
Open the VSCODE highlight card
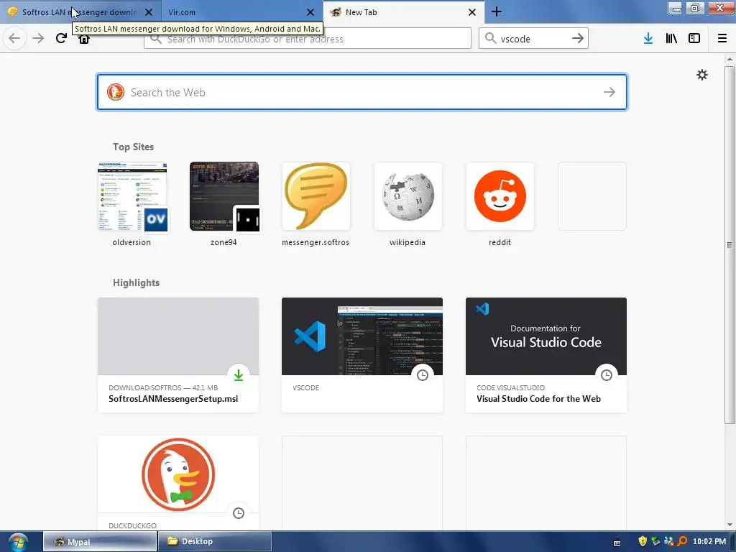362,355
